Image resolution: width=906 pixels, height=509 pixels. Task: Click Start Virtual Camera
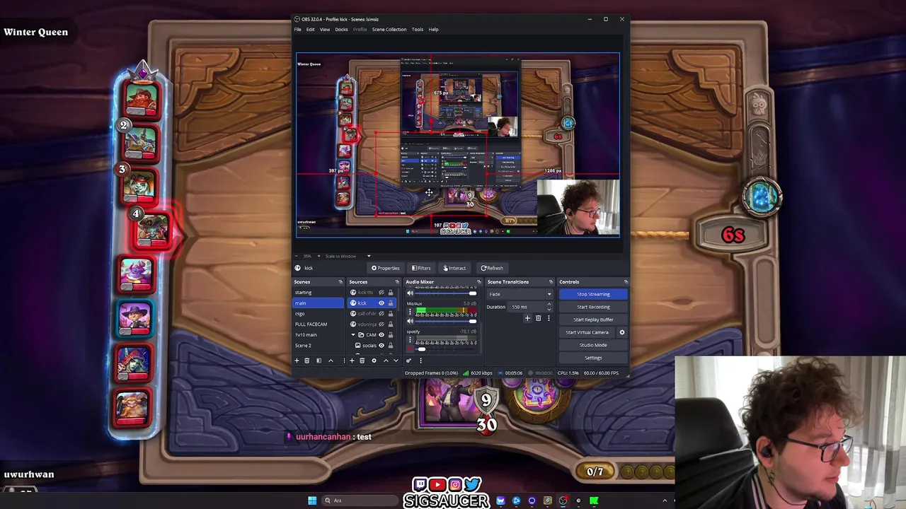pos(587,332)
